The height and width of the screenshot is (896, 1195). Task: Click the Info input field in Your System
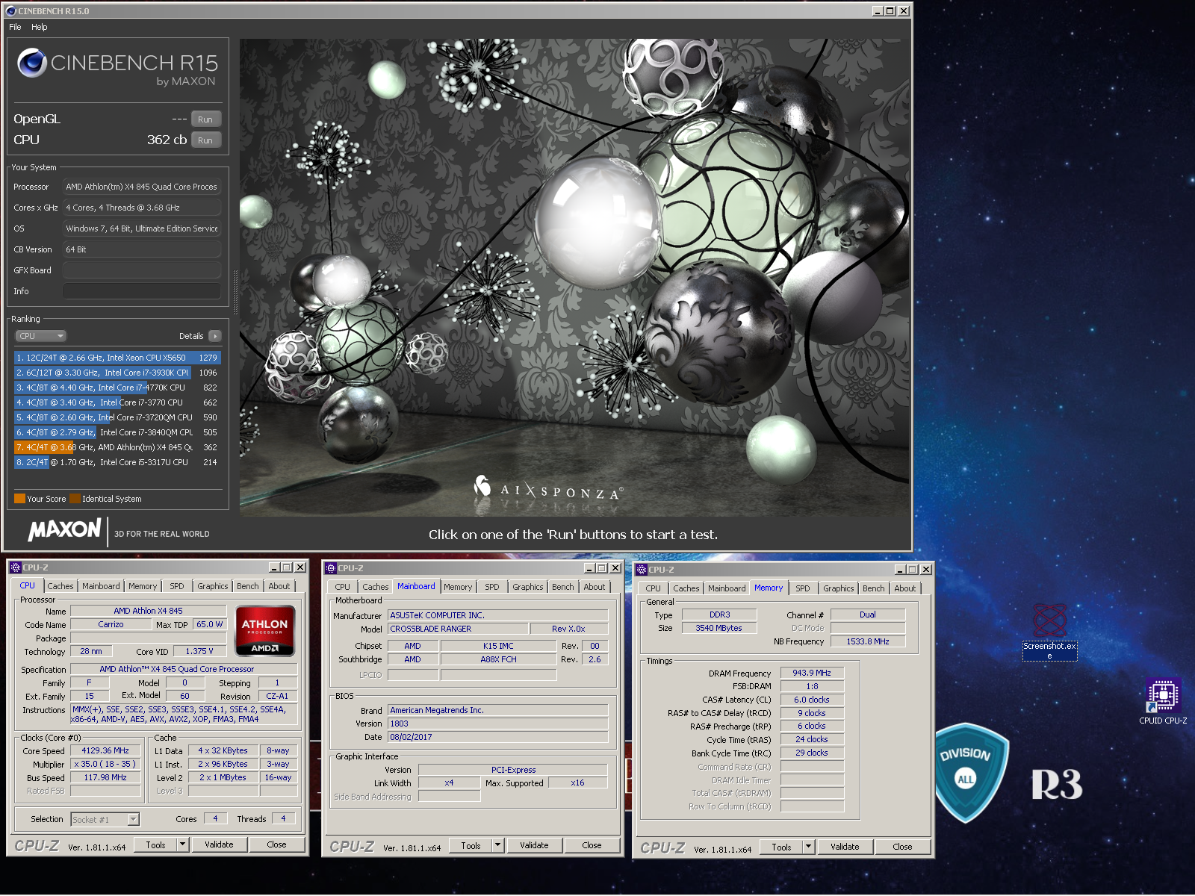point(142,291)
